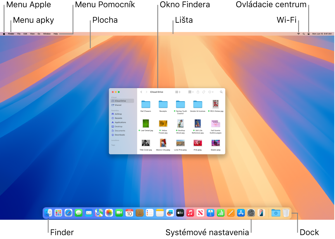Open the Wi-Fi status icon
This screenshot has width=335, height=239.
pyautogui.click(x=298, y=34)
